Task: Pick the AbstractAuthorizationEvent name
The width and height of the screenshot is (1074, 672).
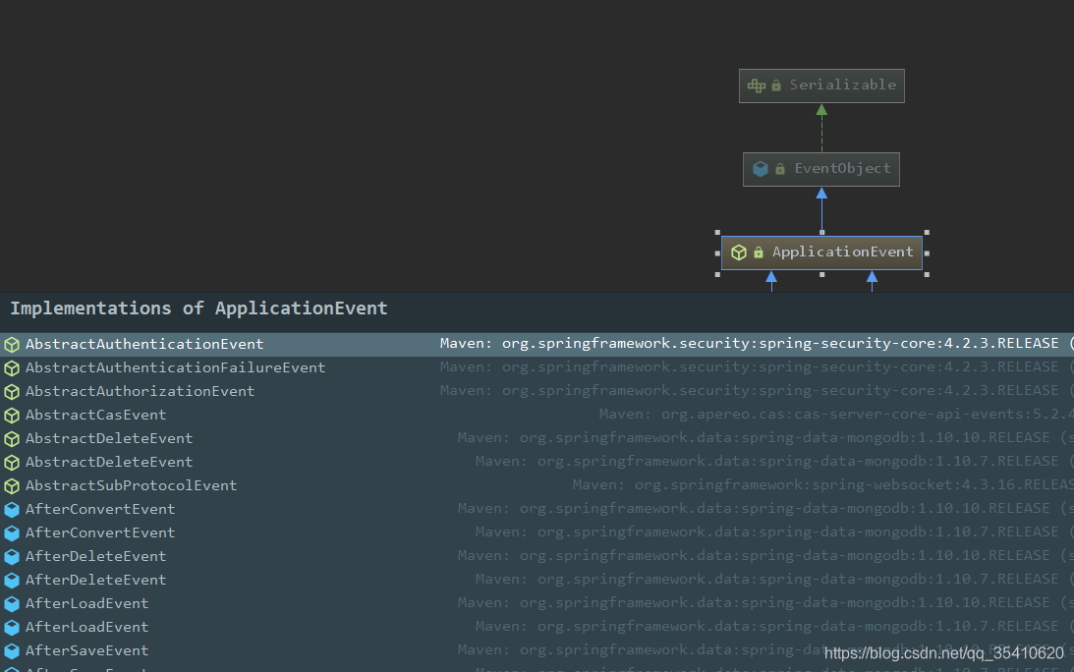Action: pos(140,391)
